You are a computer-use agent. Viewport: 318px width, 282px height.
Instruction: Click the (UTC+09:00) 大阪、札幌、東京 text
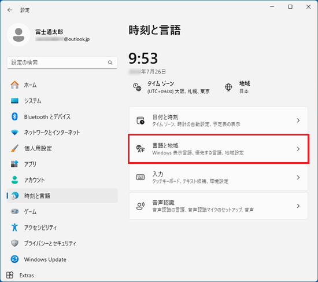(x=179, y=91)
